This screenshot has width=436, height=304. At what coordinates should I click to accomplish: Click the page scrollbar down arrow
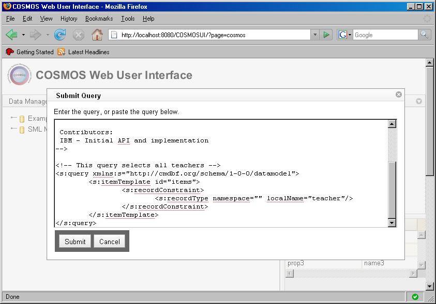click(429, 286)
